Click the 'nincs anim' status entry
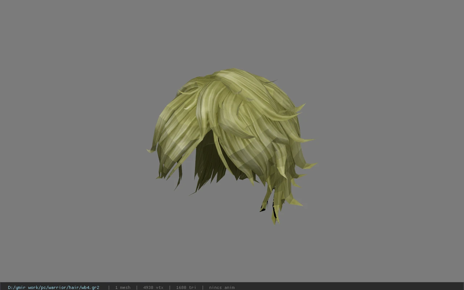 222,287
